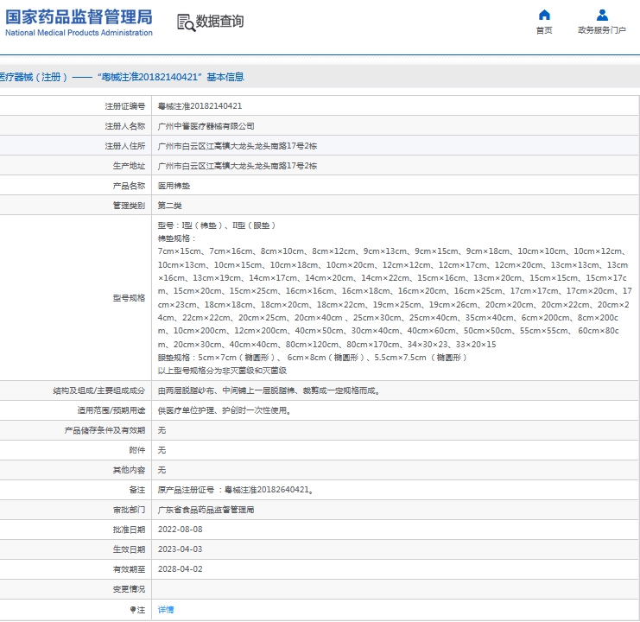Image resolution: width=640 pixels, height=622 pixels.
Task: Click the 棉垫规格 heading line
Action: (x=176, y=238)
